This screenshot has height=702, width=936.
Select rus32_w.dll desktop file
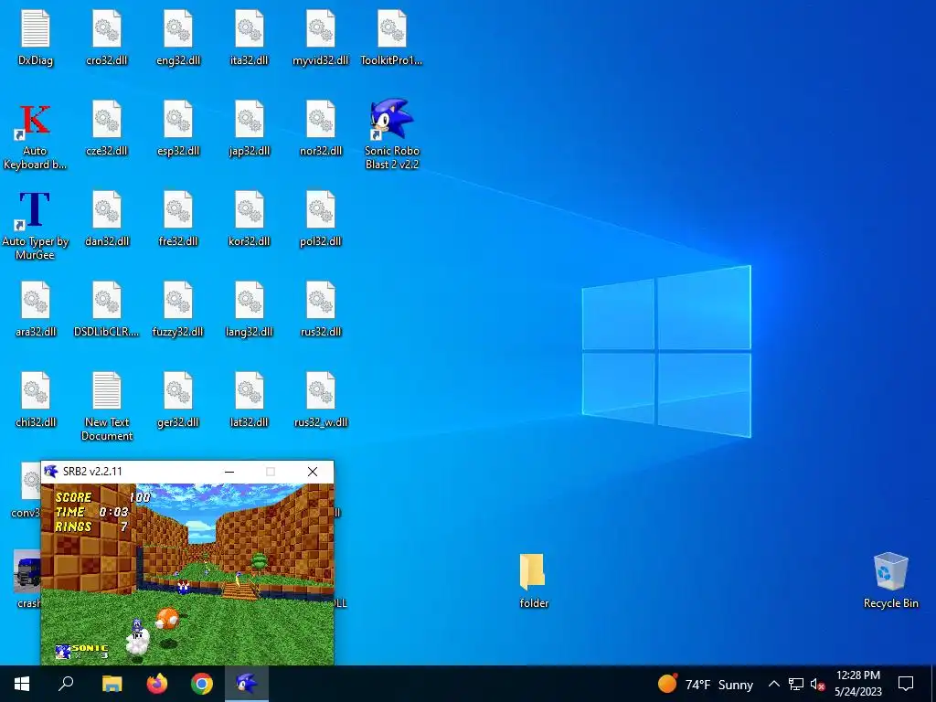[321, 399]
